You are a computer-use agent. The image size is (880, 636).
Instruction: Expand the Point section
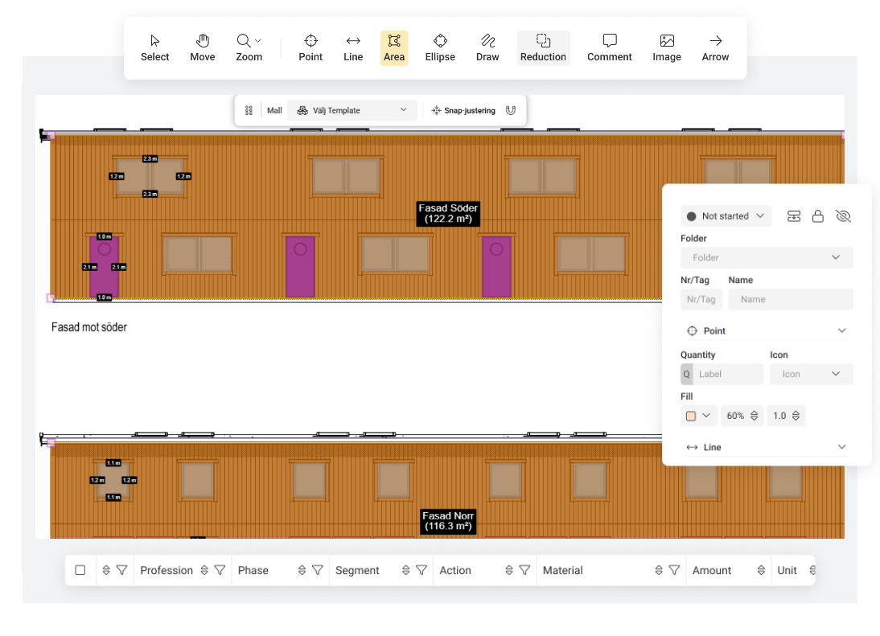pyautogui.click(x=767, y=331)
